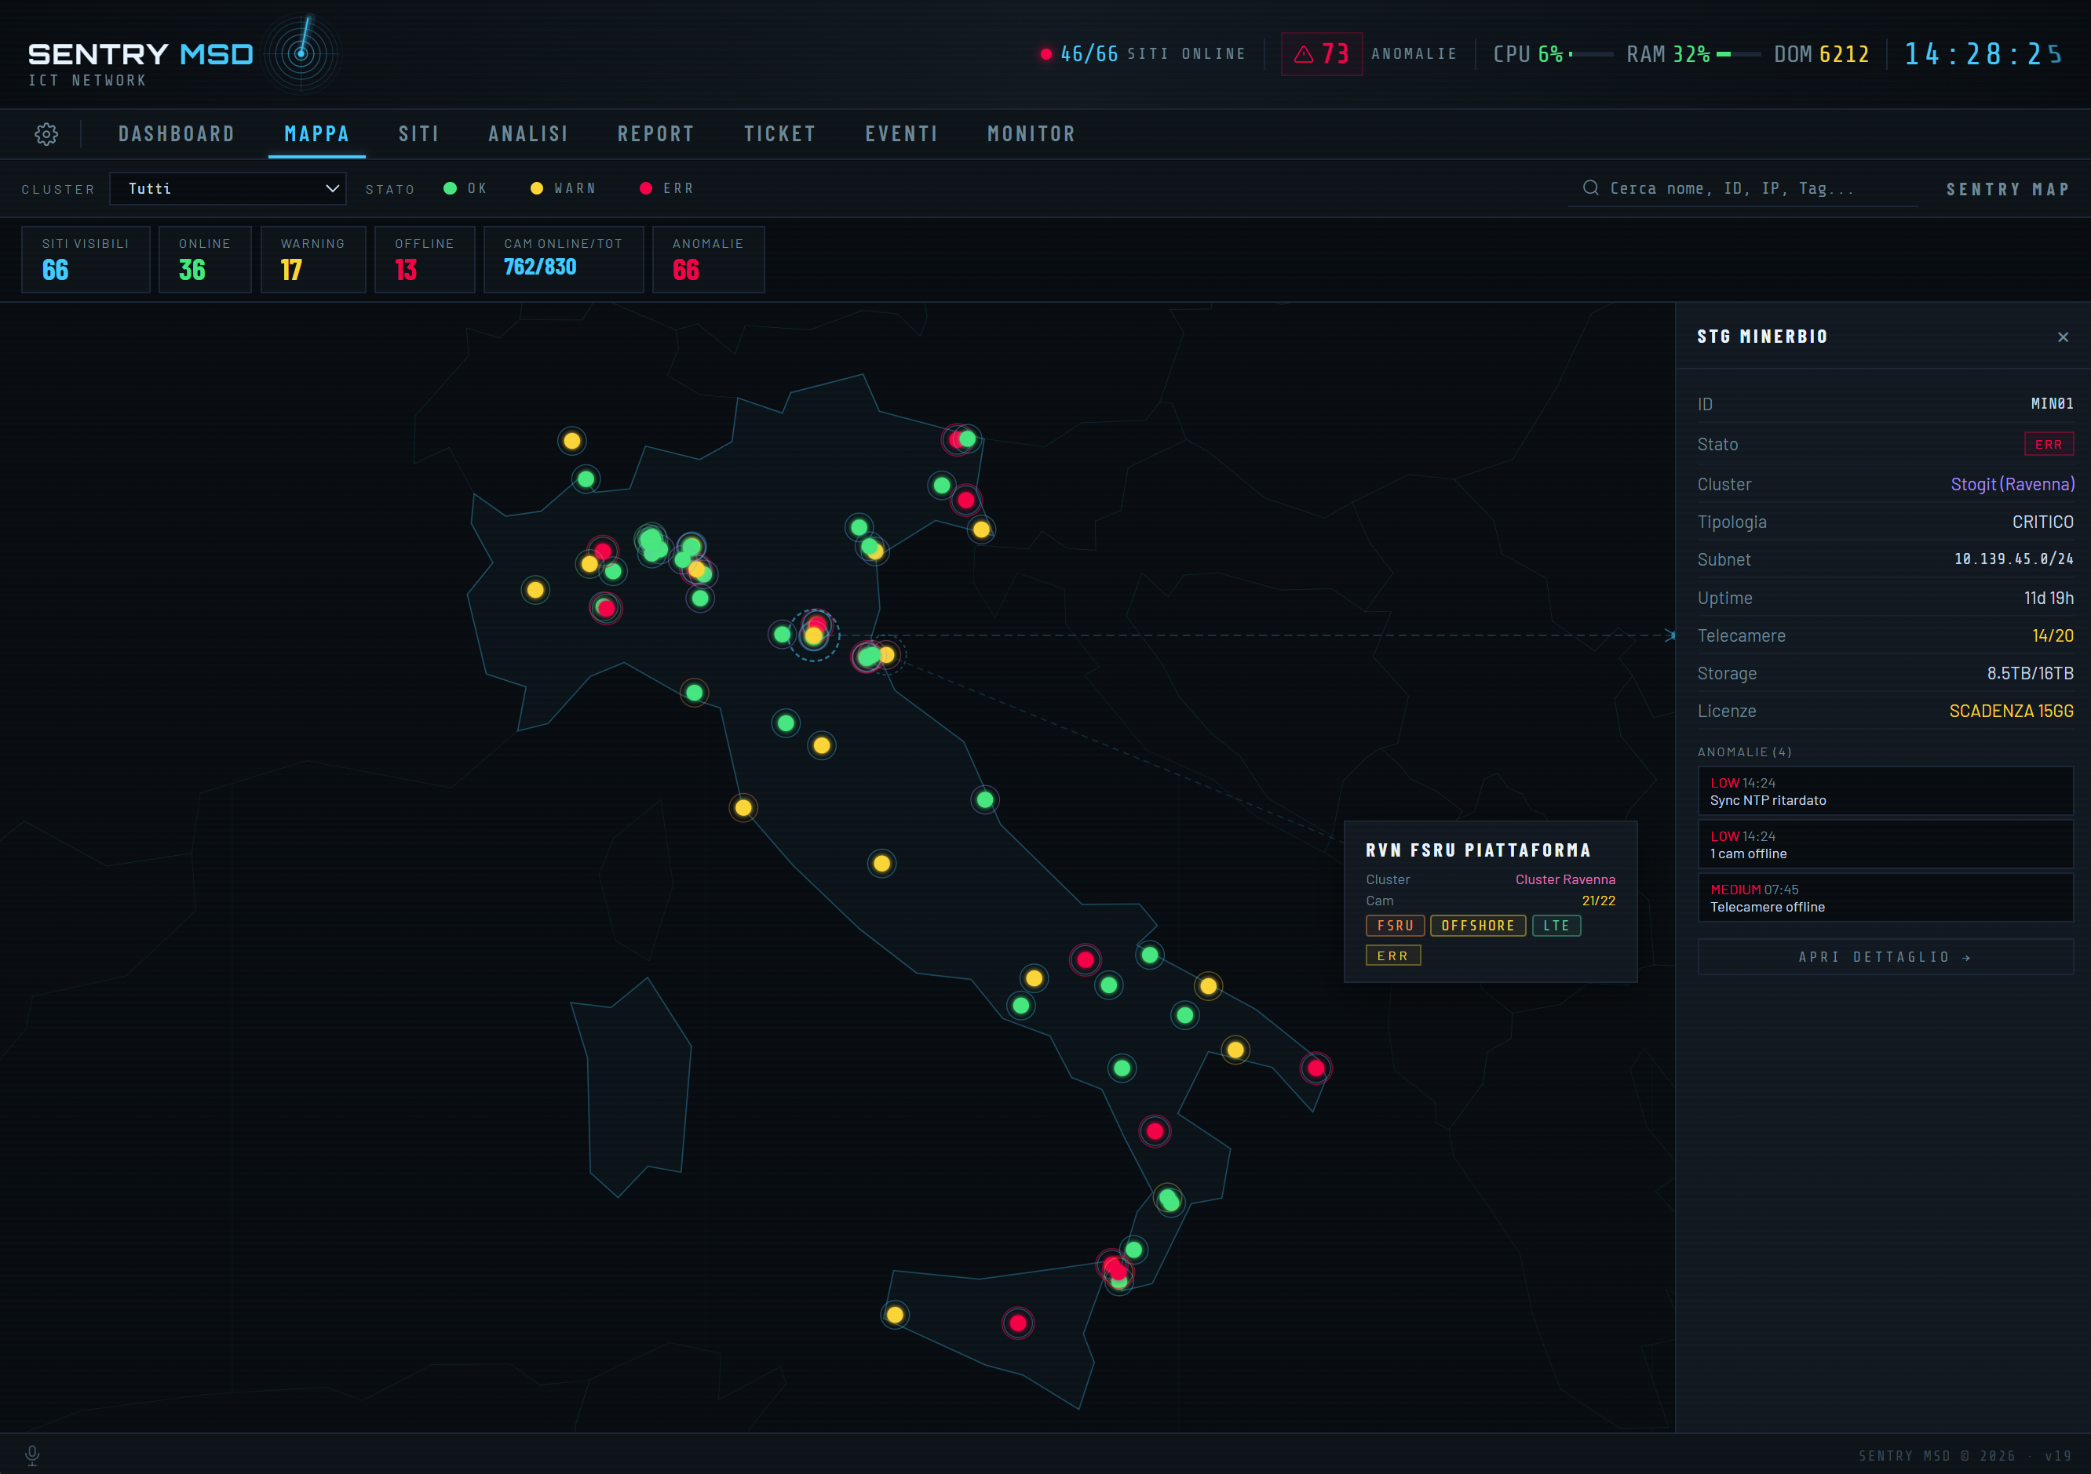Click the Warning 17 stat card

(x=313, y=260)
